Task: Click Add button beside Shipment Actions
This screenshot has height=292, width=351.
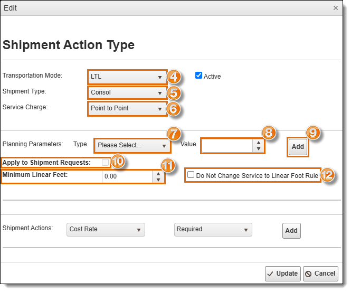Action: 291,231
